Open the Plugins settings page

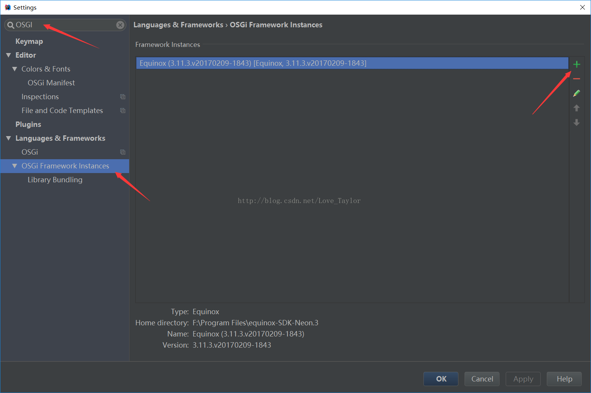[x=28, y=125]
